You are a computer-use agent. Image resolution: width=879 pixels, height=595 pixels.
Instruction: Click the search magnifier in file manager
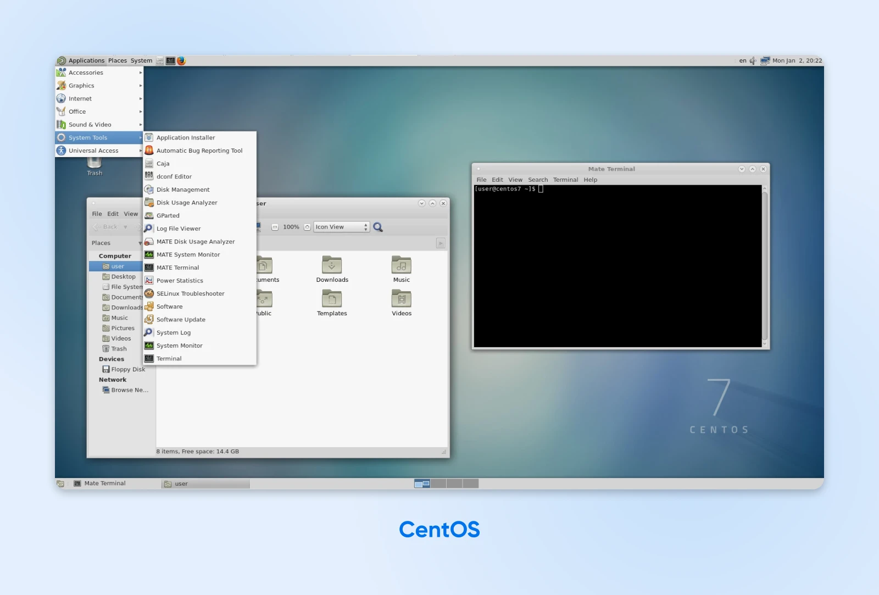pyautogui.click(x=378, y=227)
